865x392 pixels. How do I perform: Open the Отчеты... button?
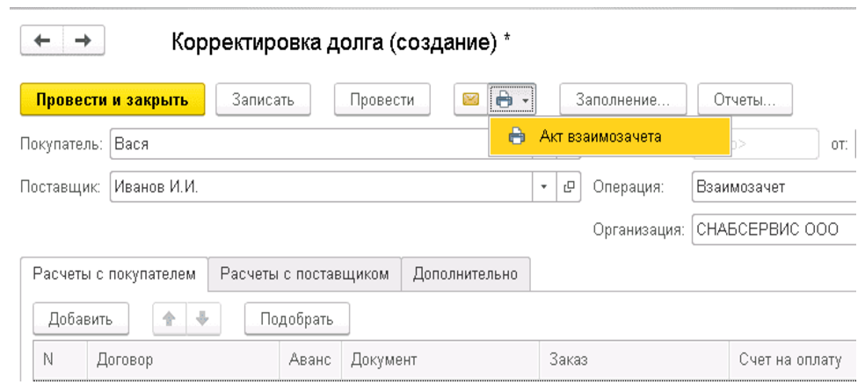[744, 100]
